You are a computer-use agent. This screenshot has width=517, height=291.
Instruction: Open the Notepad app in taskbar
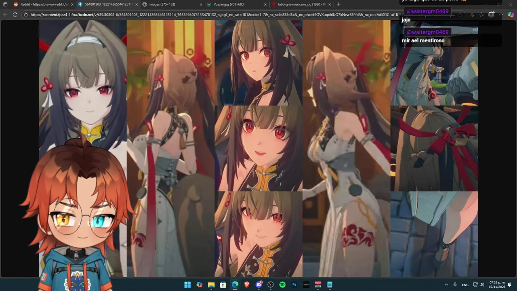click(330, 285)
